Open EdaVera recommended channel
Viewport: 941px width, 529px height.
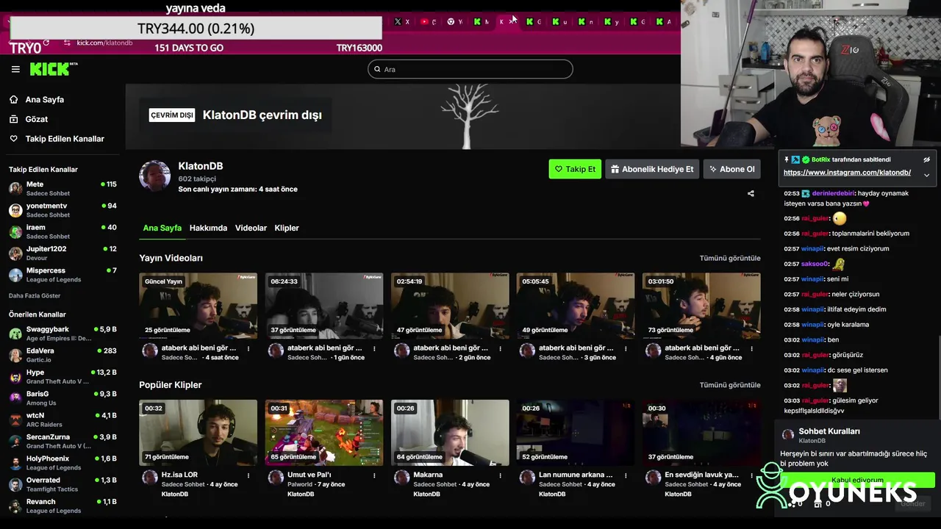click(62, 355)
